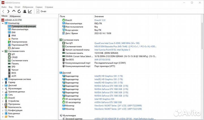
Task: Open the graph chart toolbar icon
Action: coord(30,11)
